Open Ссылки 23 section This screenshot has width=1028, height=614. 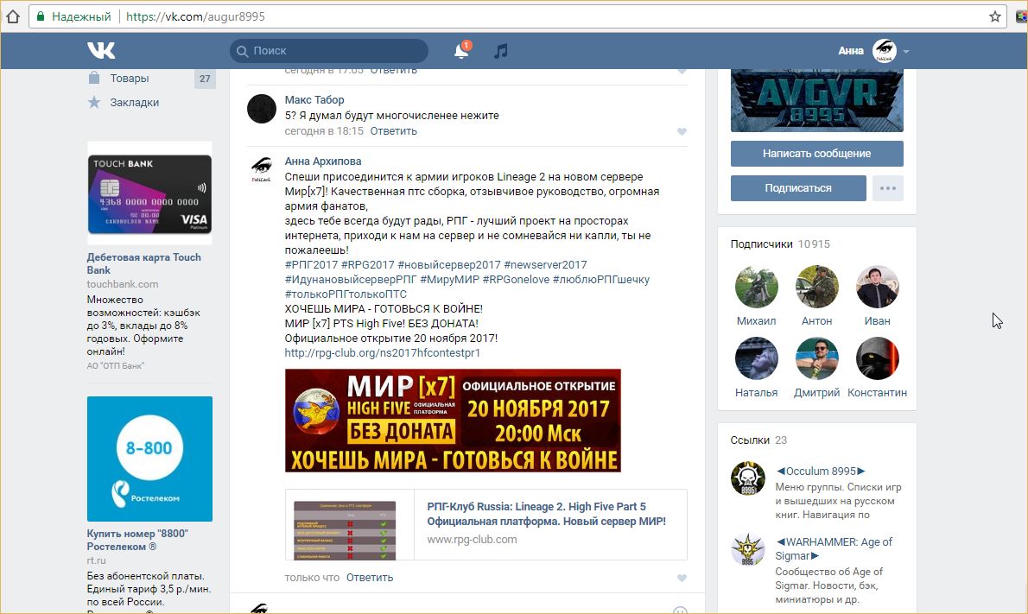pyautogui.click(x=758, y=440)
